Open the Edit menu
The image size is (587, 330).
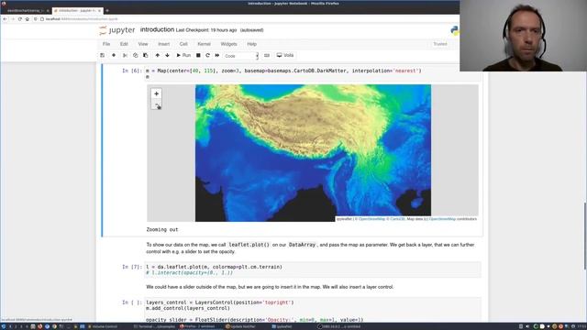tap(124, 44)
